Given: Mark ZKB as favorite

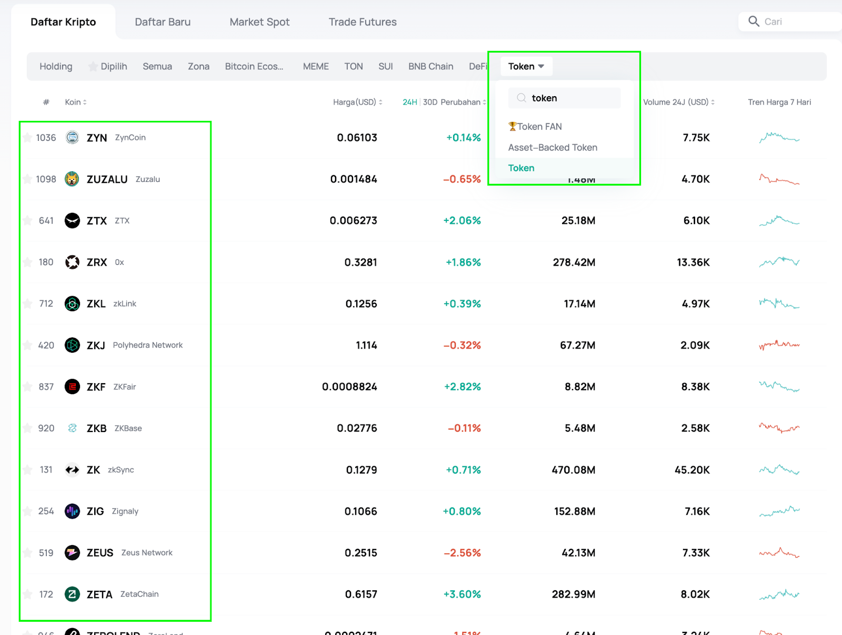Looking at the screenshot, I should click(27, 428).
